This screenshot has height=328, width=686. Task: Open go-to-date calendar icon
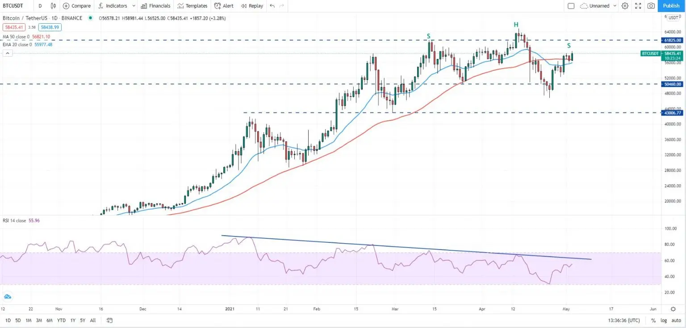109,320
